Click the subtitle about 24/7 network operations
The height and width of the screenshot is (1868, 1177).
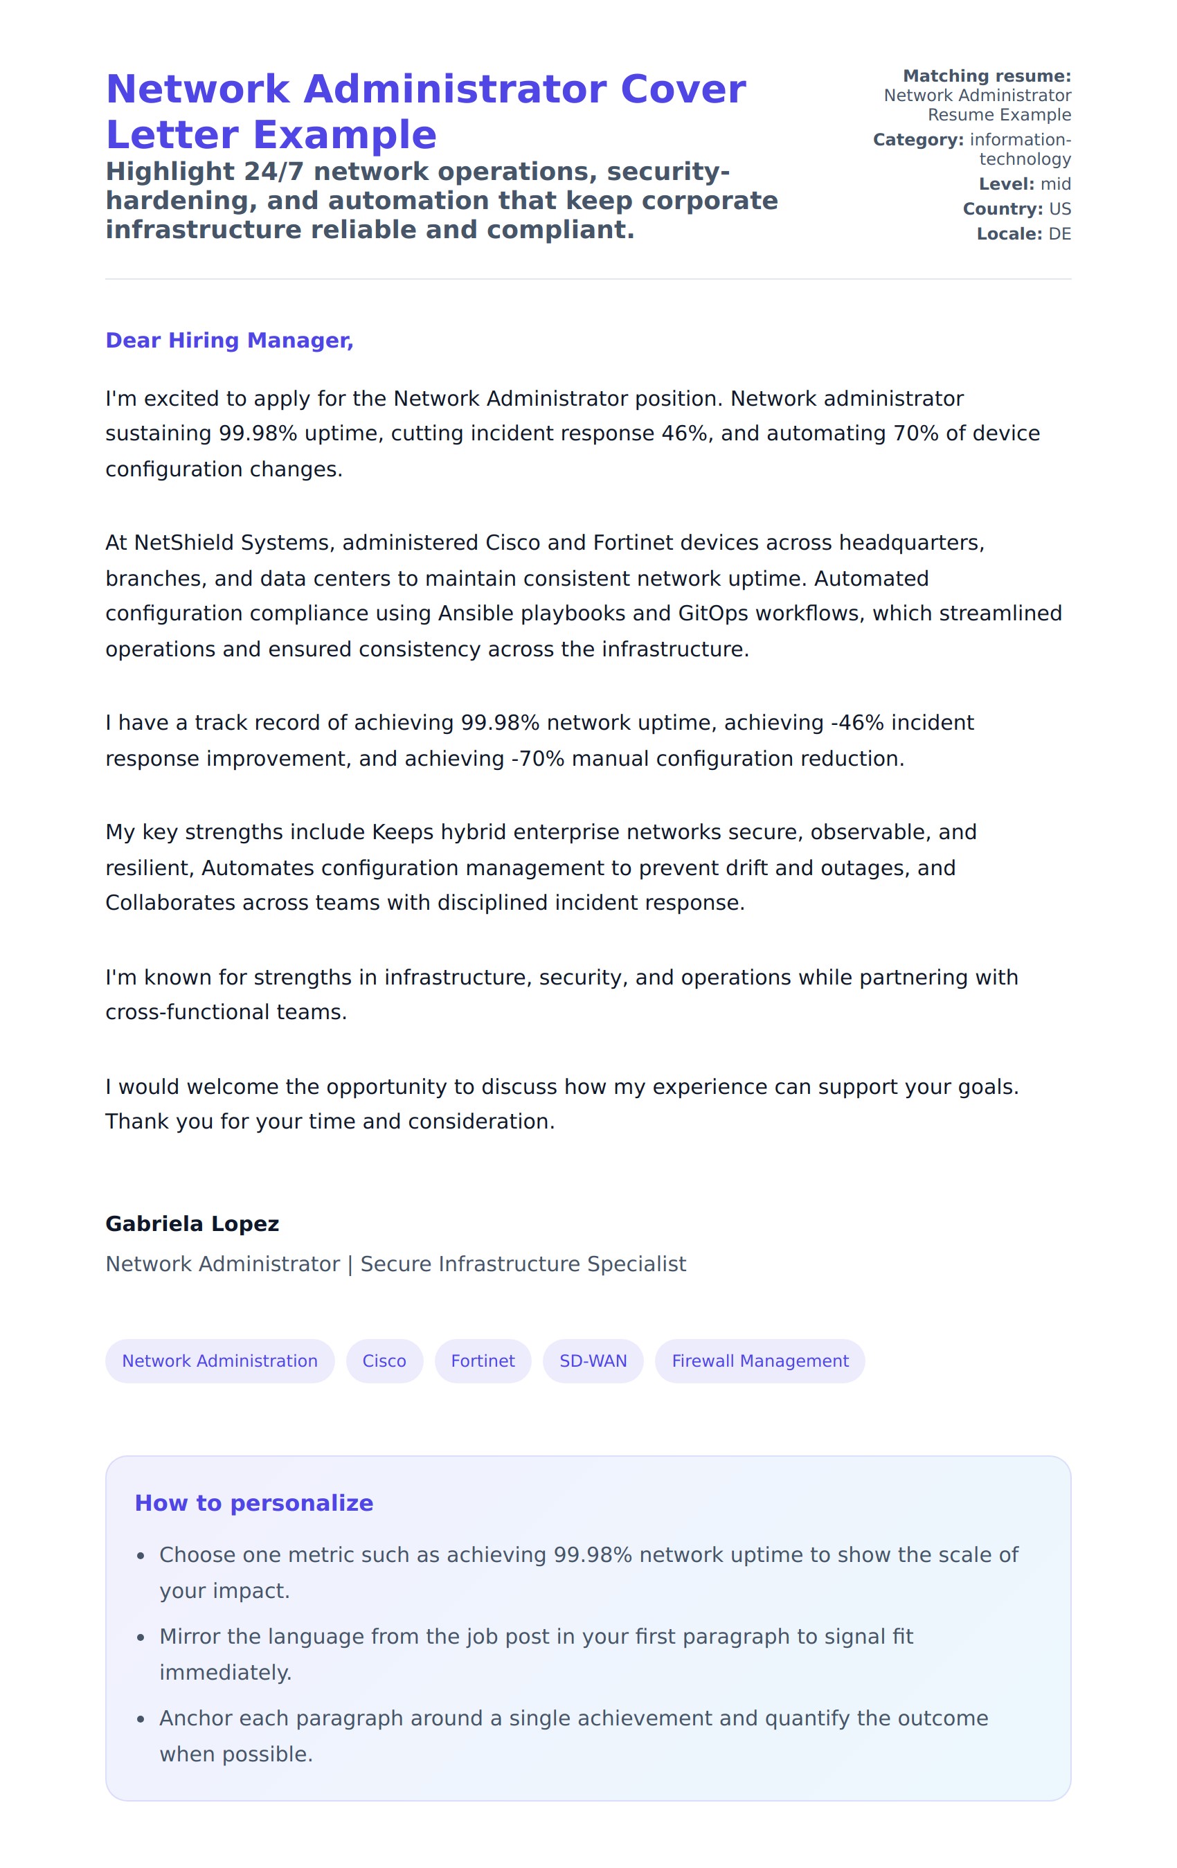pyautogui.click(x=442, y=200)
